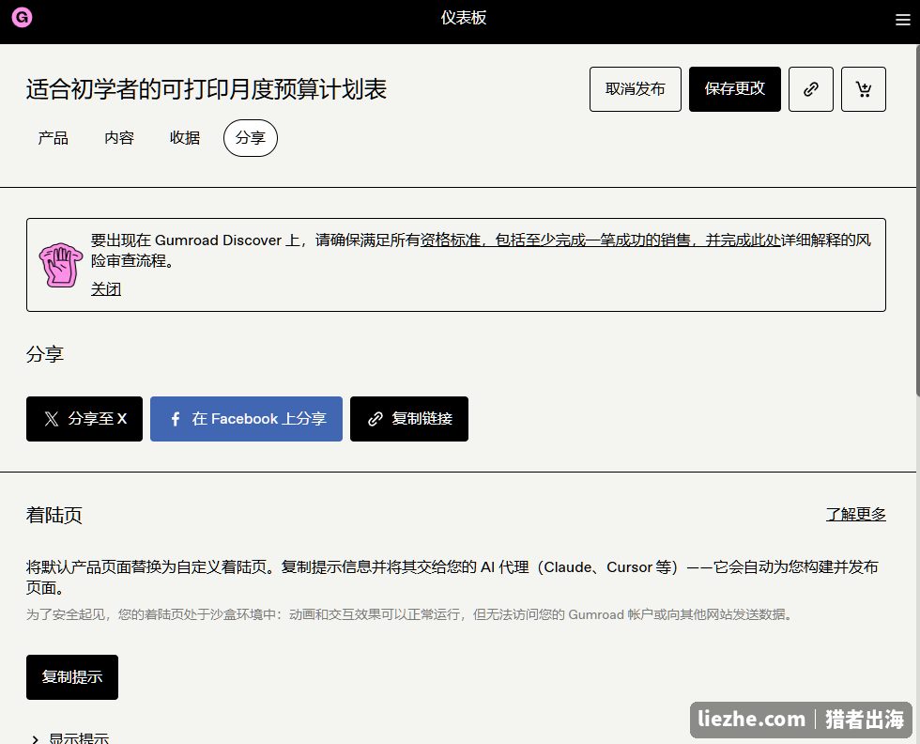Click the 取消发布 button
The width and height of the screenshot is (920, 744).
pos(635,89)
